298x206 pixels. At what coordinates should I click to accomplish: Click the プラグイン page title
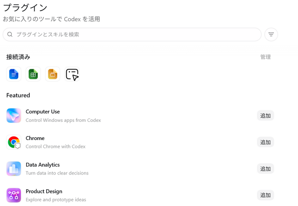tap(25, 8)
